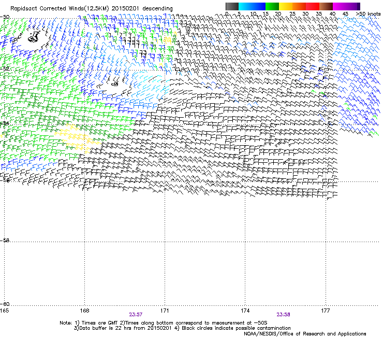Click the orange 25-30 knots color band
This screenshot has height=337, width=383.
(x=299, y=6)
